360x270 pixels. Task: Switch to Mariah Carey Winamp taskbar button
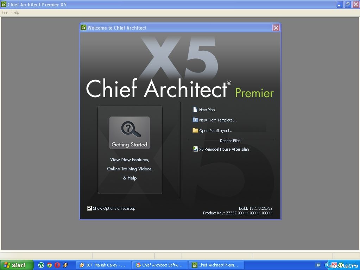click(x=103, y=265)
